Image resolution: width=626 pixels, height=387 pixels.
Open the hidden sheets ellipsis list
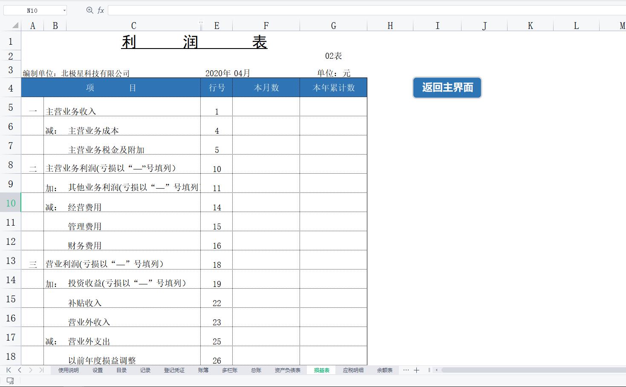point(406,370)
